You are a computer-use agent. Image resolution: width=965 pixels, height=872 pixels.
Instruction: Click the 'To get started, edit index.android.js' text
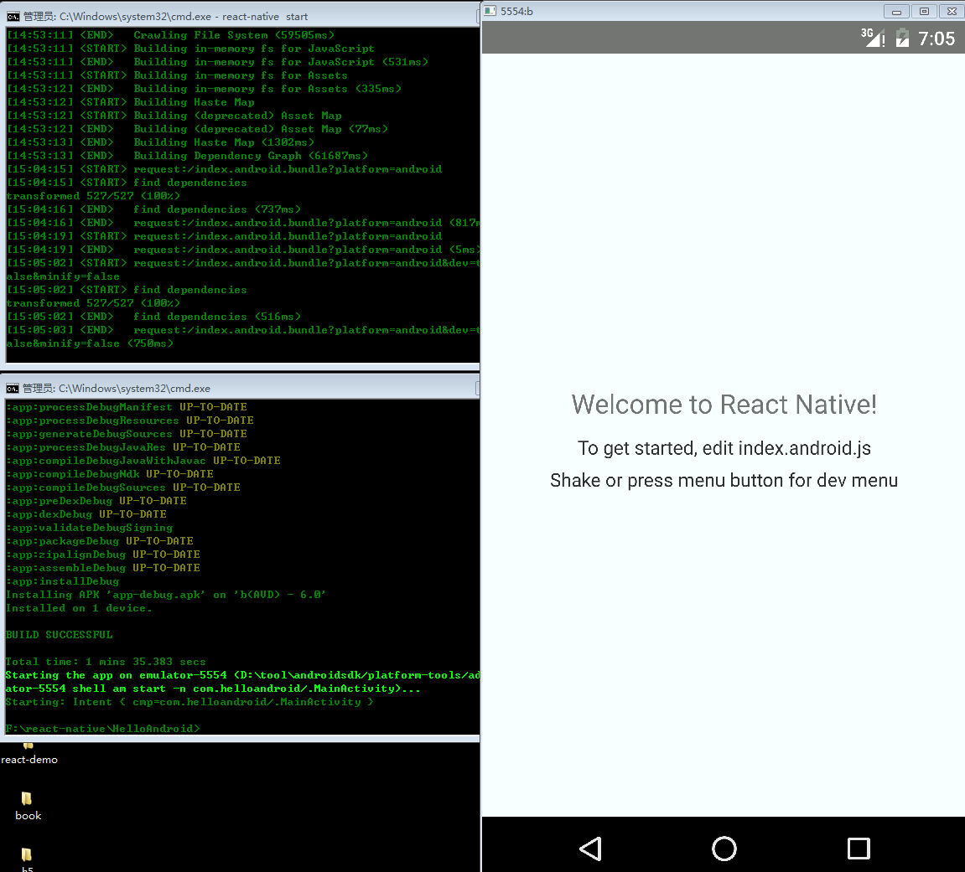pos(724,448)
